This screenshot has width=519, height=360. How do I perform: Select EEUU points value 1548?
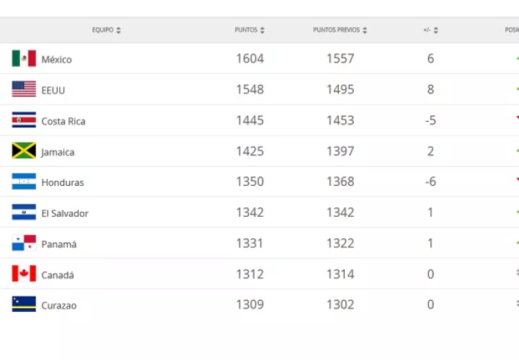pyautogui.click(x=250, y=89)
